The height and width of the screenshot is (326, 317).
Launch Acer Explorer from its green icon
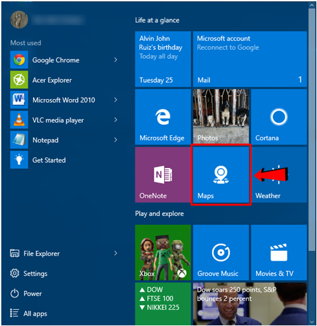click(x=19, y=80)
